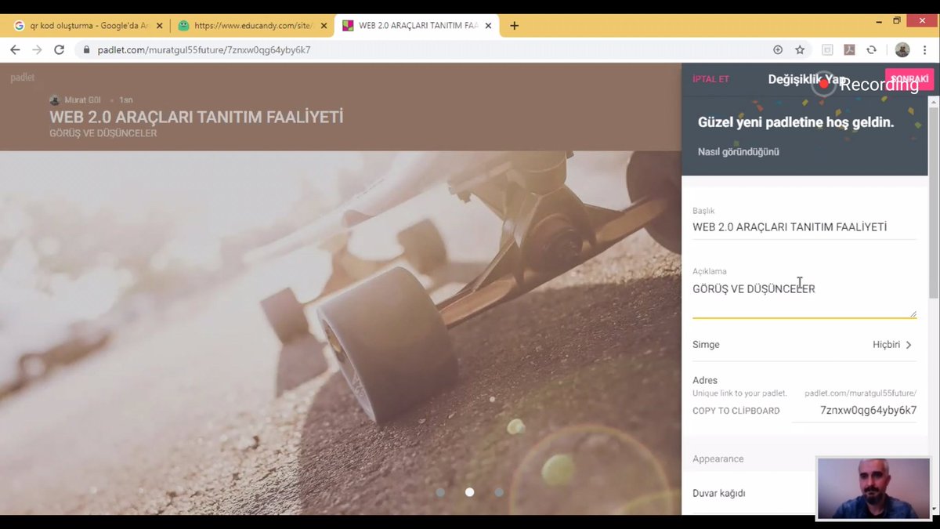Open a new tab with plus button
Screen dimensions: 940x529
[514, 25]
